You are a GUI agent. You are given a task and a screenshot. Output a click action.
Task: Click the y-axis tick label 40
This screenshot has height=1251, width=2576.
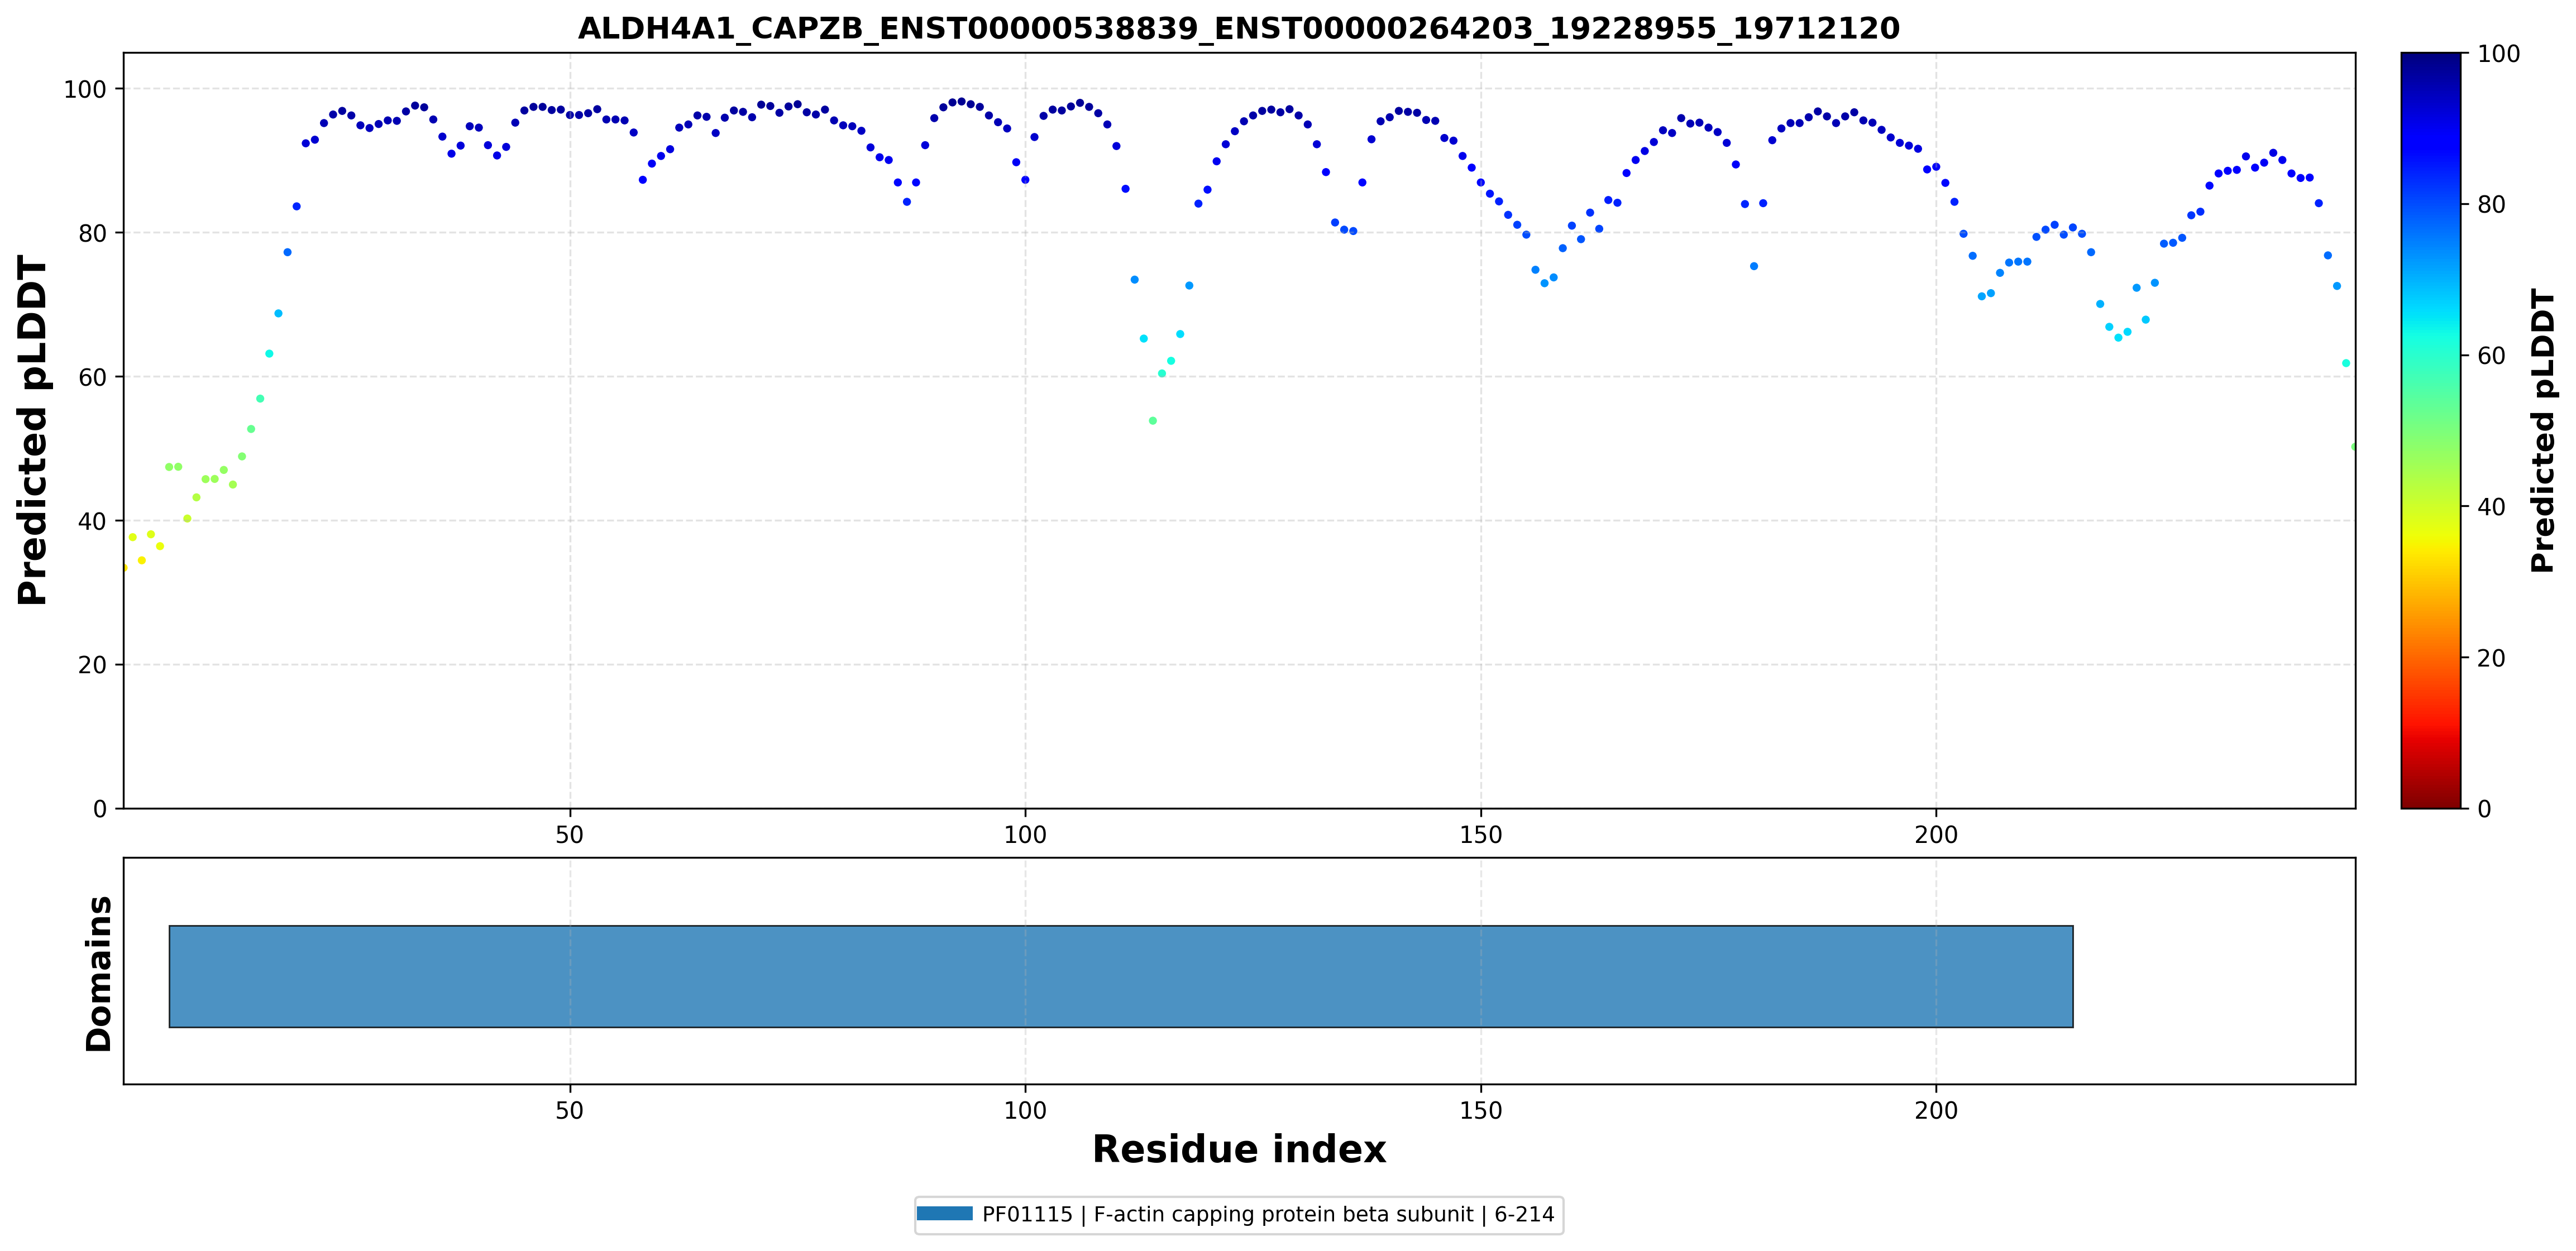tap(92, 521)
